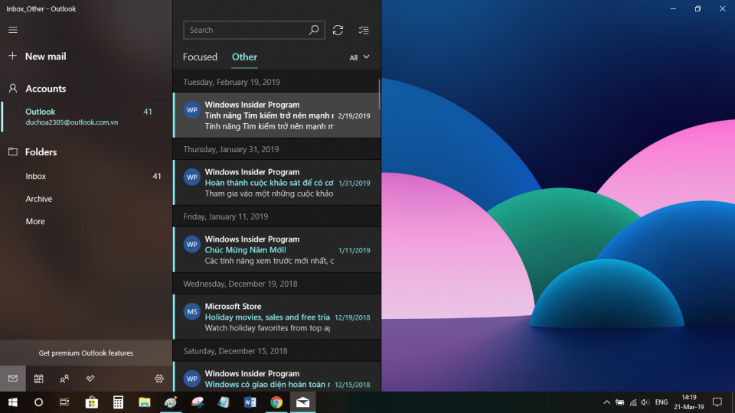The width and height of the screenshot is (735, 413).
Task: Select the Outlook account duchoa2305
Action: pyautogui.click(x=87, y=116)
